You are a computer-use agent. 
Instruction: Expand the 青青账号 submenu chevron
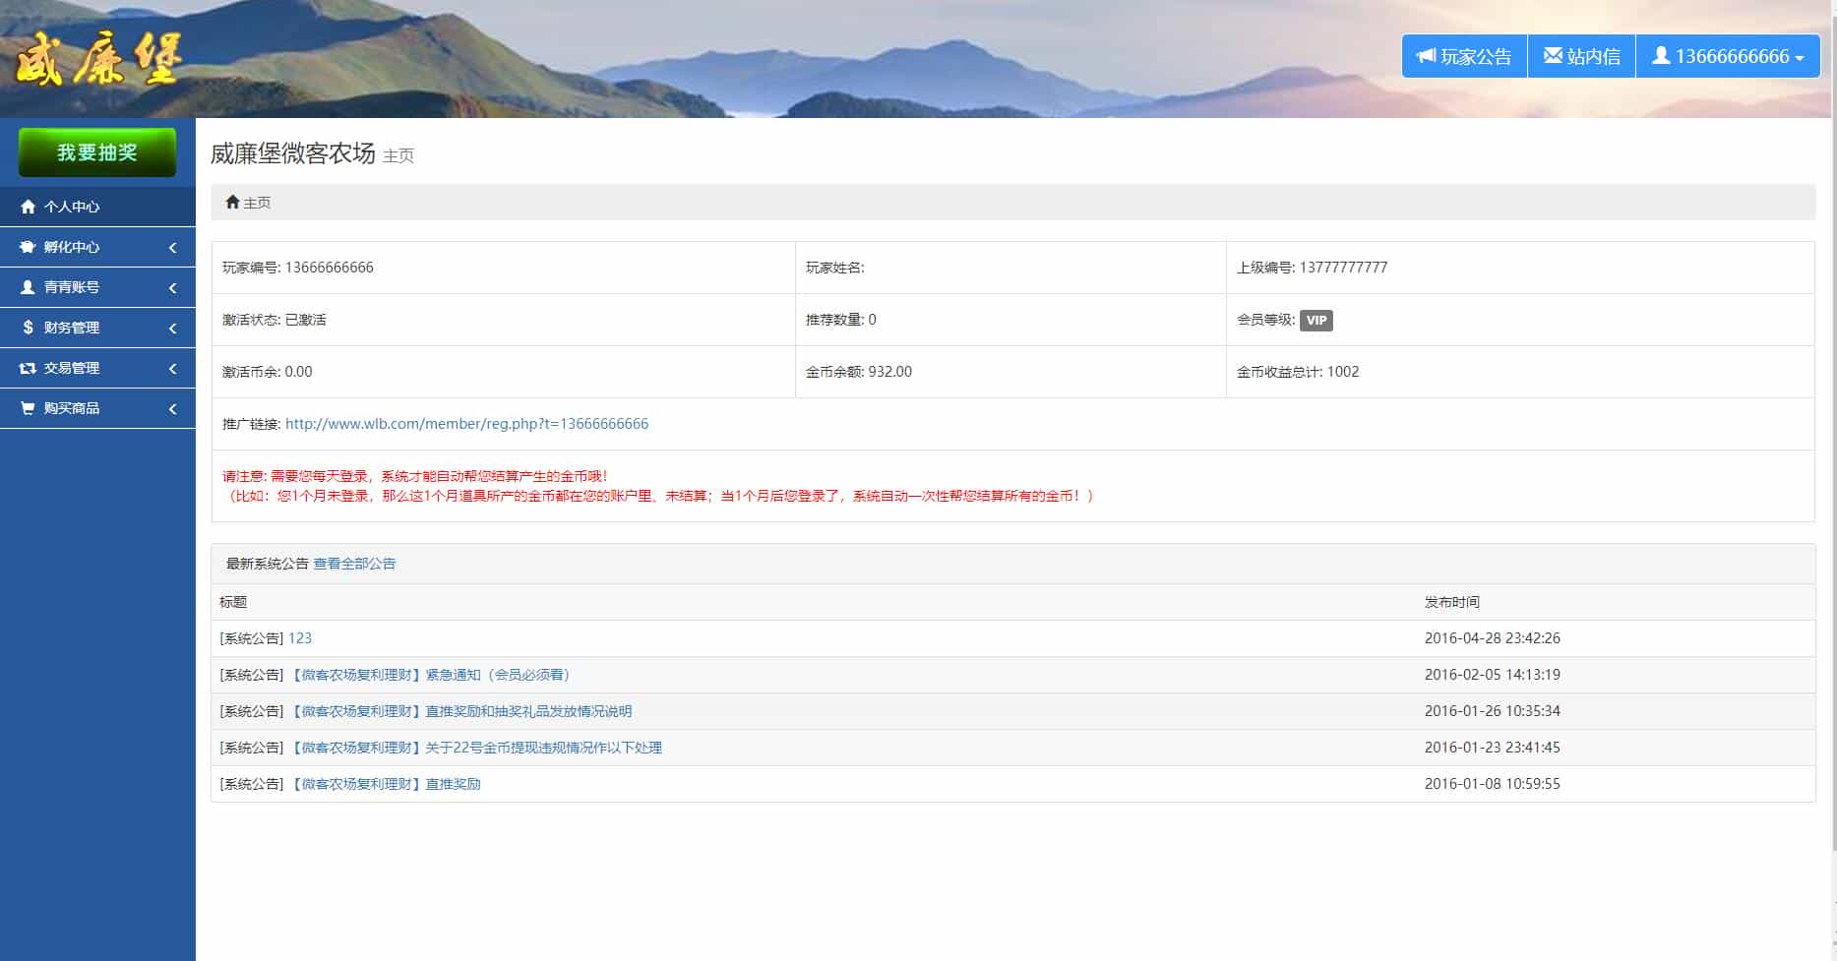click(x=173, y=287)
